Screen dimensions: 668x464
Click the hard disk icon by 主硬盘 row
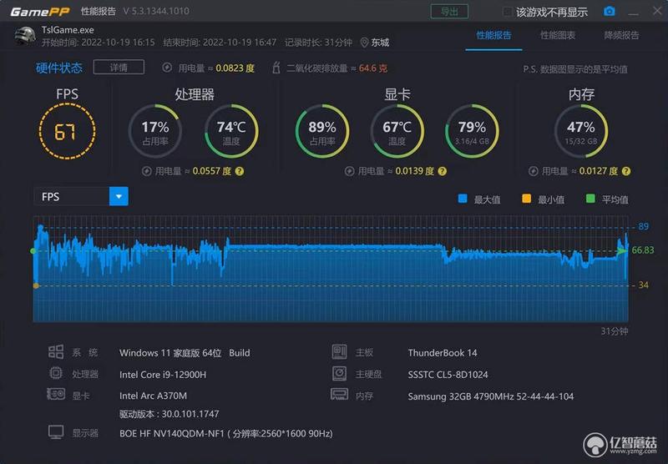pos(340,373)
